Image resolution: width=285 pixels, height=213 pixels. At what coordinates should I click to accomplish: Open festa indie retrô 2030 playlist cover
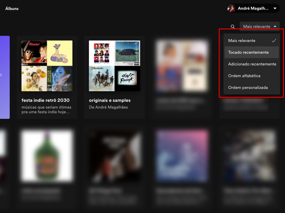pos(47,66)
